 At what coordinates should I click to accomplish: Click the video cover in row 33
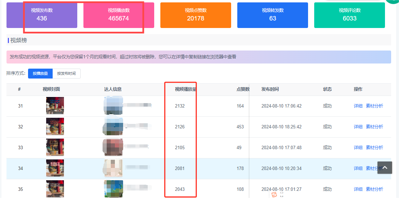coord(55,147)
